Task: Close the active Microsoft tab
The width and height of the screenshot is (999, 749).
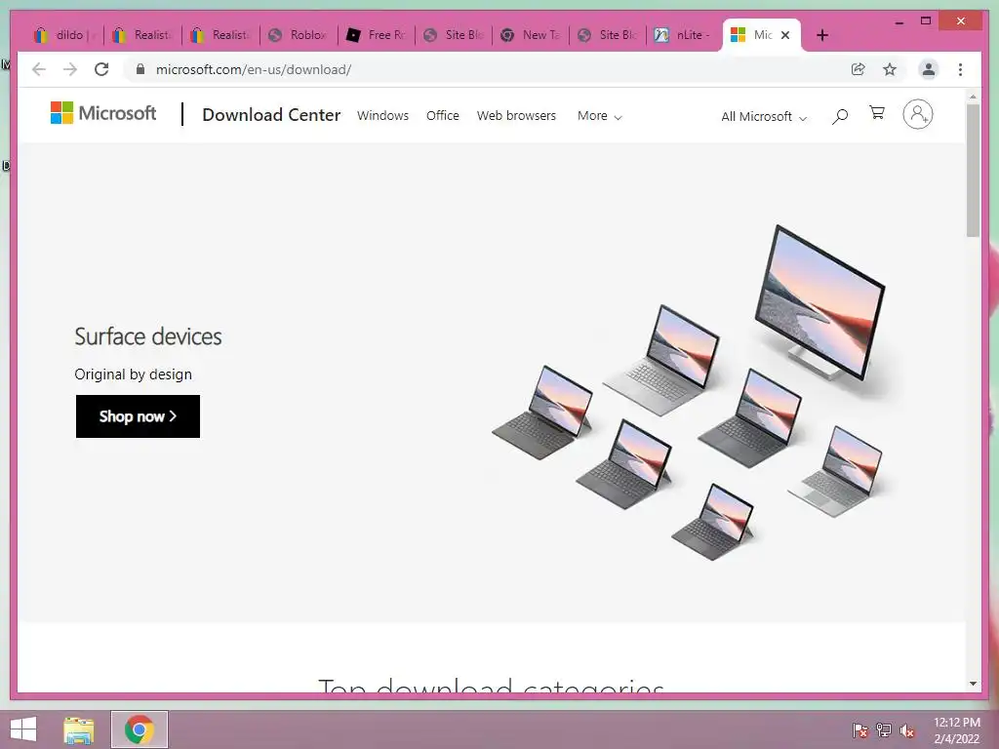Action: (x=785, y=35)
